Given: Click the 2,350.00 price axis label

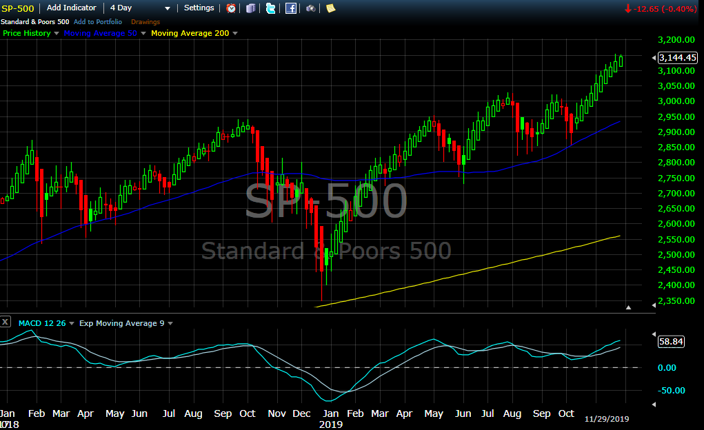Looking at the screenshot, I should tap(676, 300).
